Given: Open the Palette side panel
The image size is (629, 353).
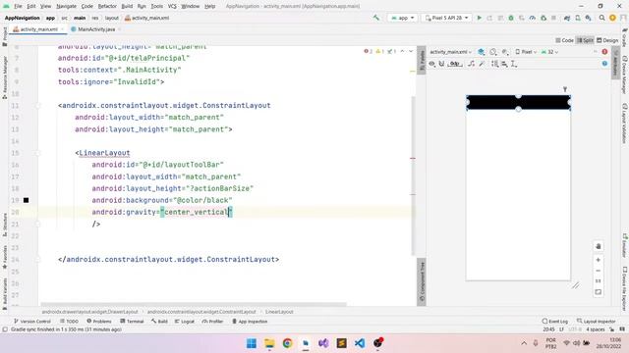Looking at the screenshot, I should tap(422, 60).
